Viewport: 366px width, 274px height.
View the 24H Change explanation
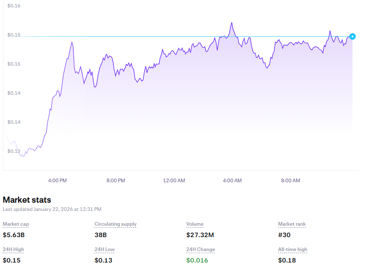pyautogui.click(x=200, y=249)
